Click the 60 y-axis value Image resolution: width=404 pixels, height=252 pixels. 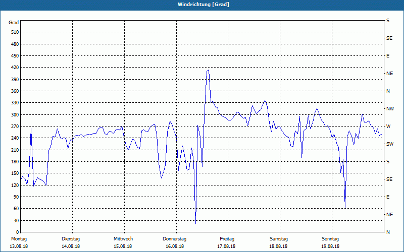click(16, 209)
